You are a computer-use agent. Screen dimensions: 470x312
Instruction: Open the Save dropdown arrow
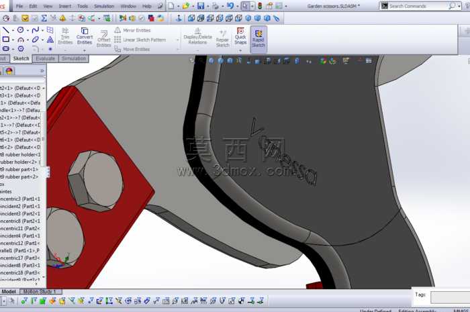pos(207,6)
